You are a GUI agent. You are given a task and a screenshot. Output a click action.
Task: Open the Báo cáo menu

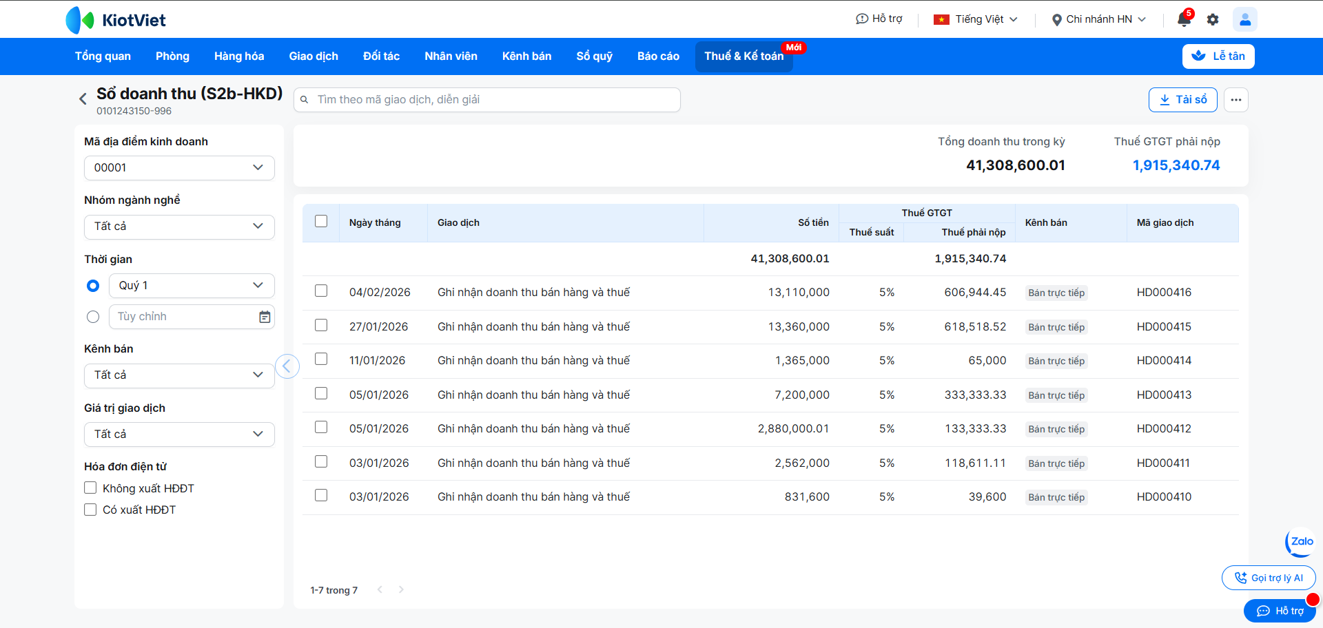[657, 56]
